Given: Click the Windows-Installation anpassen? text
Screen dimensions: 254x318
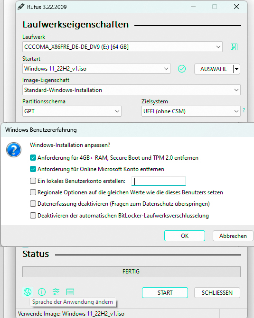Looking at the screenshot, I should click(70, 145).
